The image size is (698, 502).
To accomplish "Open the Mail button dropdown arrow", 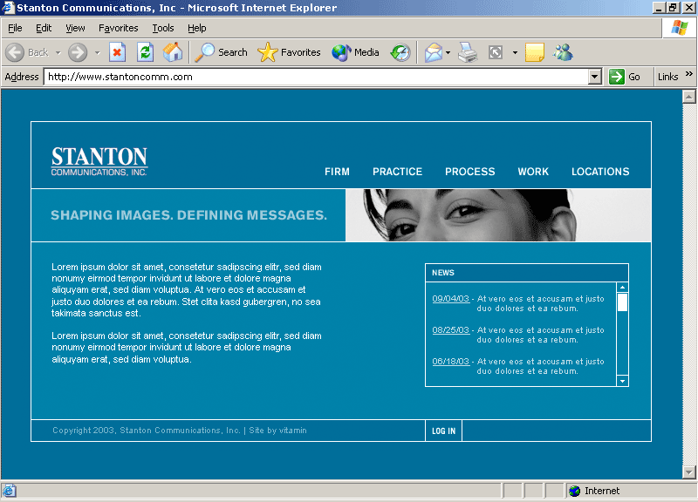I will coord(448,52).
